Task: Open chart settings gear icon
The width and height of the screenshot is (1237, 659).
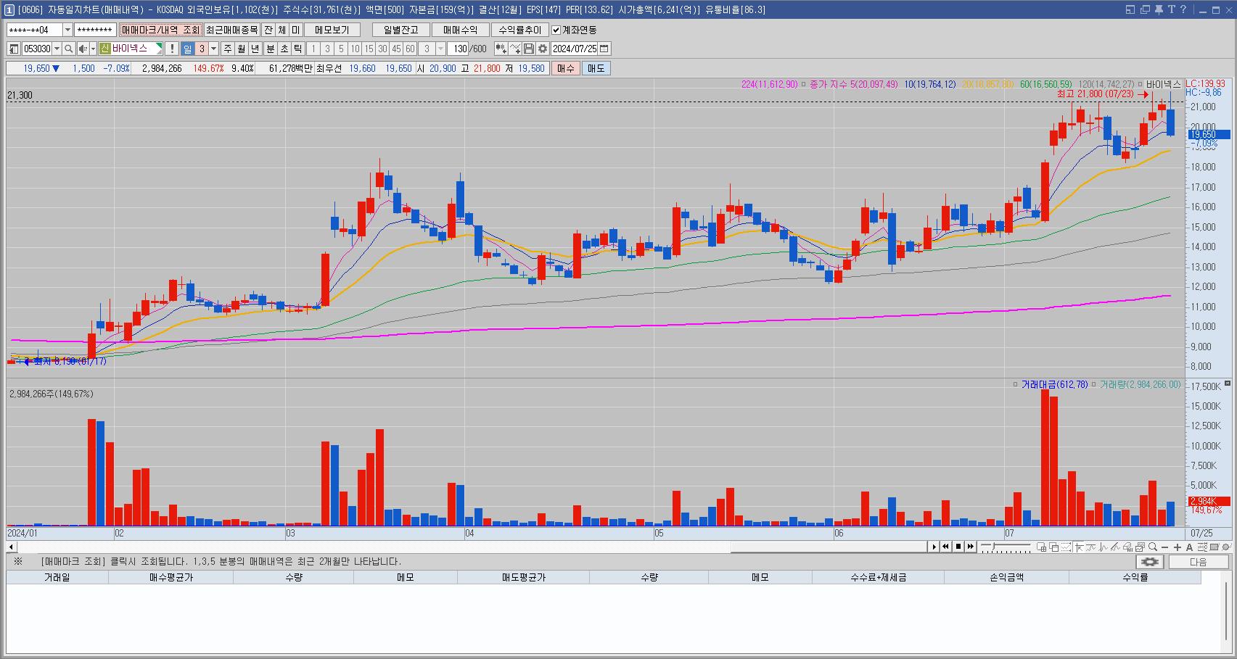Action: pos(543,49)
